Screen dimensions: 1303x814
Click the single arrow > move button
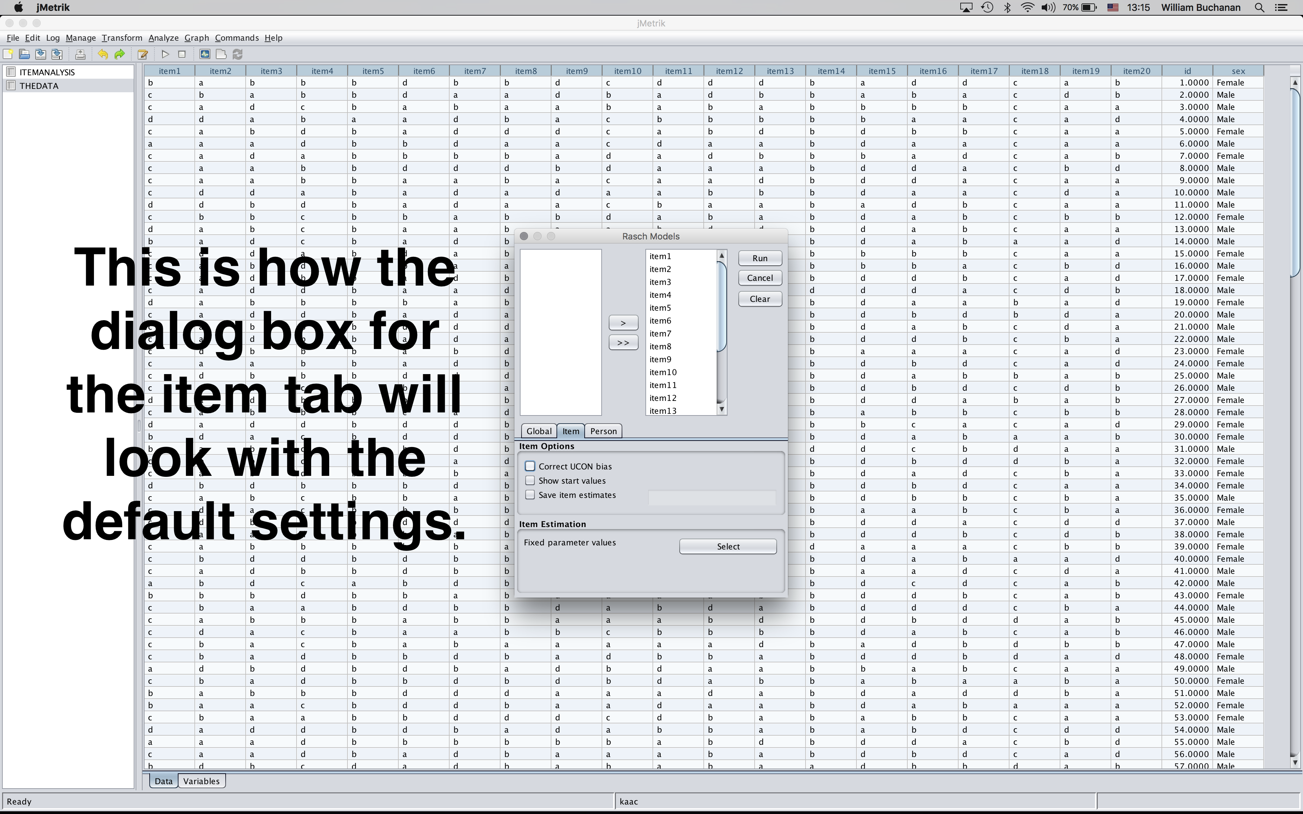pyautogui.click(x=623, y=323)
